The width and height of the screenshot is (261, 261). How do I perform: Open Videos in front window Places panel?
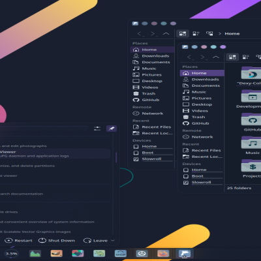[202, 111]
